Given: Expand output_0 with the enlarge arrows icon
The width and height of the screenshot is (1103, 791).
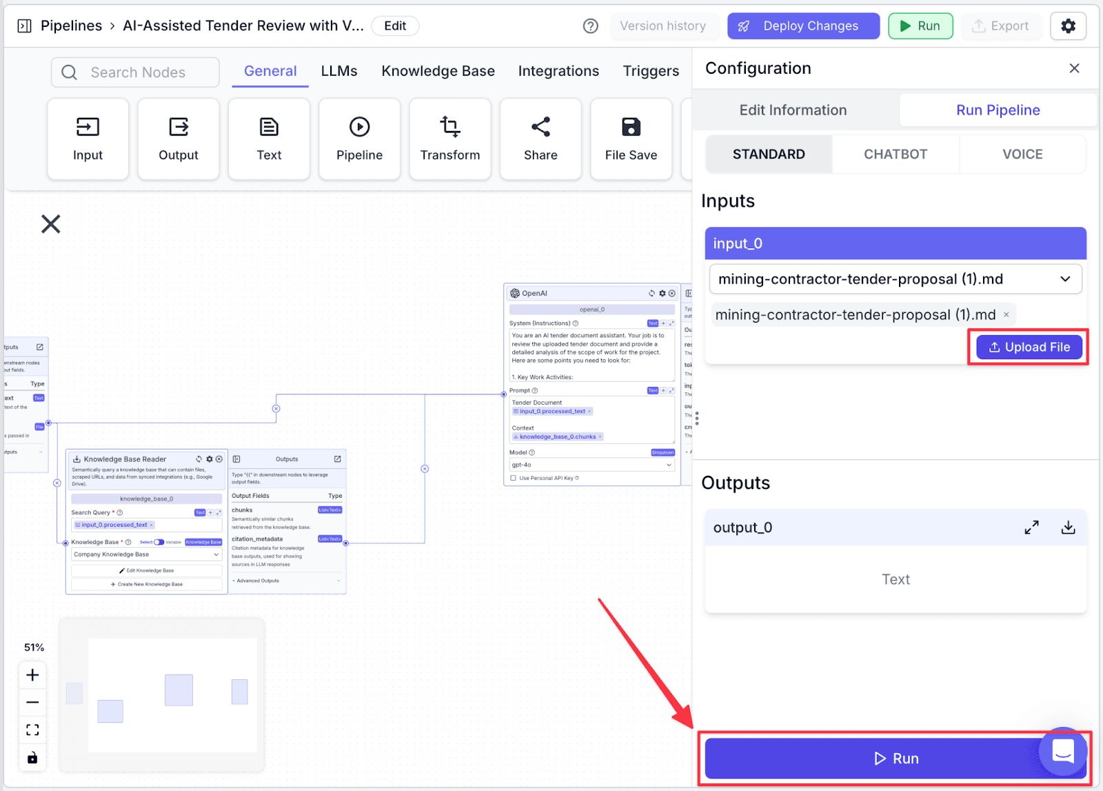Looking at the screenshot, I should tap(1031, 528).
